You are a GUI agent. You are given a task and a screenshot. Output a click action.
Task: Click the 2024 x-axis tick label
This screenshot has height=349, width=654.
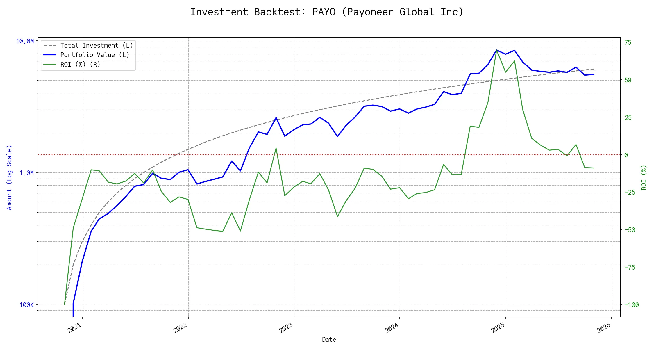[x=392, y=328]
